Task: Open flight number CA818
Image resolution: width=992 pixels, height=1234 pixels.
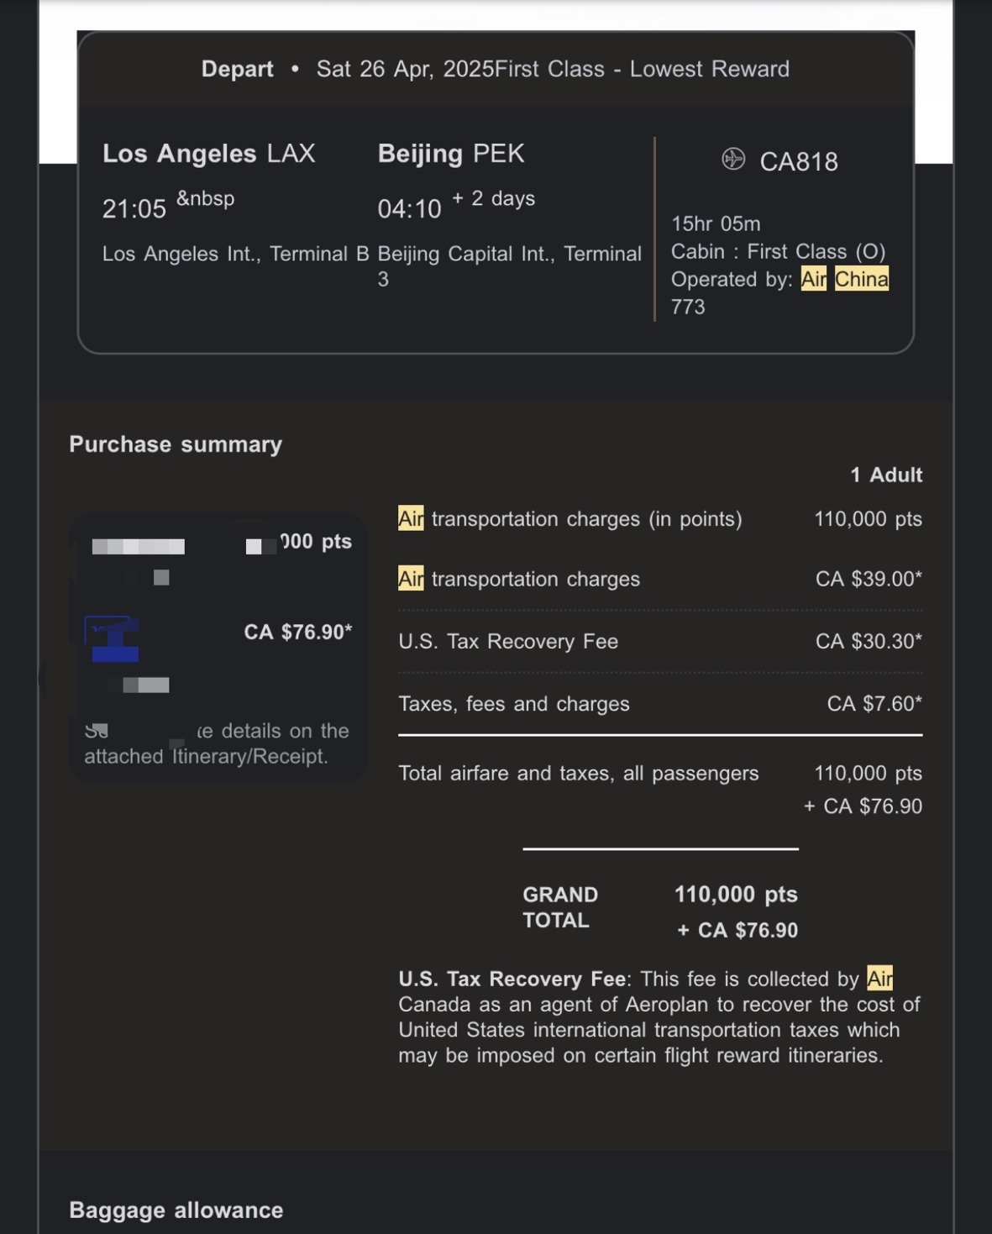Action: tap(798, 161)
